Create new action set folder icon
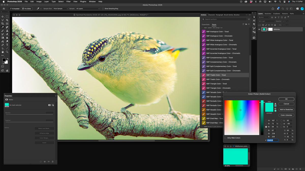 coord(246,24)
